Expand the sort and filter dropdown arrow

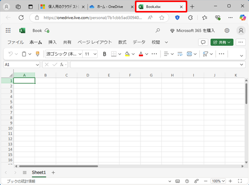click(x=211, y=54)
